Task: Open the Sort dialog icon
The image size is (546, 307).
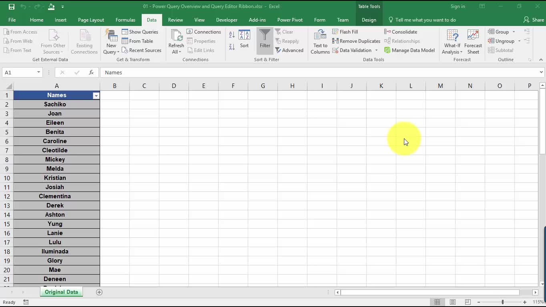Action: tap(244, 39)
